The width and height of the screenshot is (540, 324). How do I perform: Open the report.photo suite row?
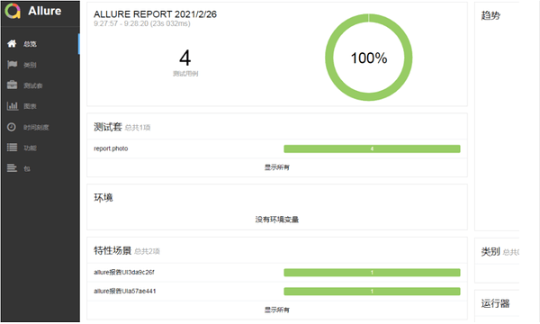coord(277,148)
